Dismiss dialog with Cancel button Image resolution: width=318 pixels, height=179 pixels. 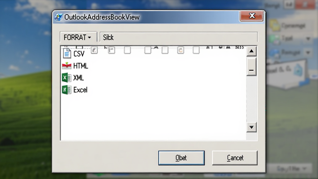coord(235,158)
